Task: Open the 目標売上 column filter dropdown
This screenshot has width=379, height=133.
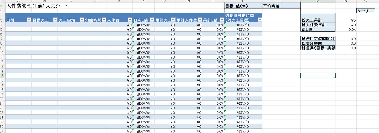Action: [55, 20]
